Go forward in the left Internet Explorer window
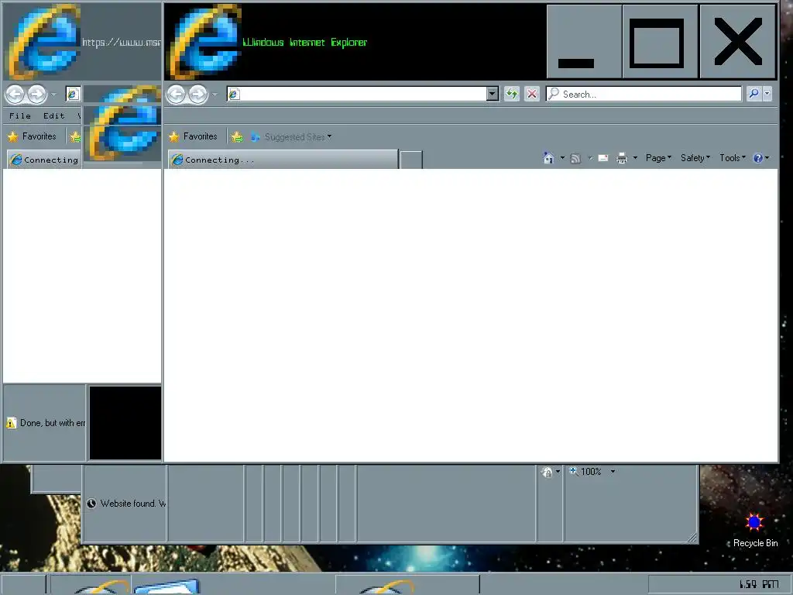 coord(37,94)
